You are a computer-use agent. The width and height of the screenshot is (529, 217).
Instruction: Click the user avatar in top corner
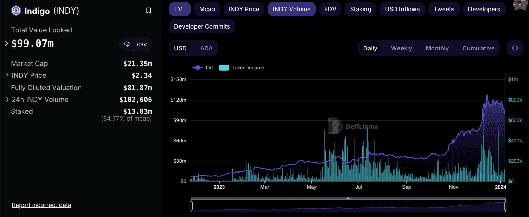click(x=520, y=5)
